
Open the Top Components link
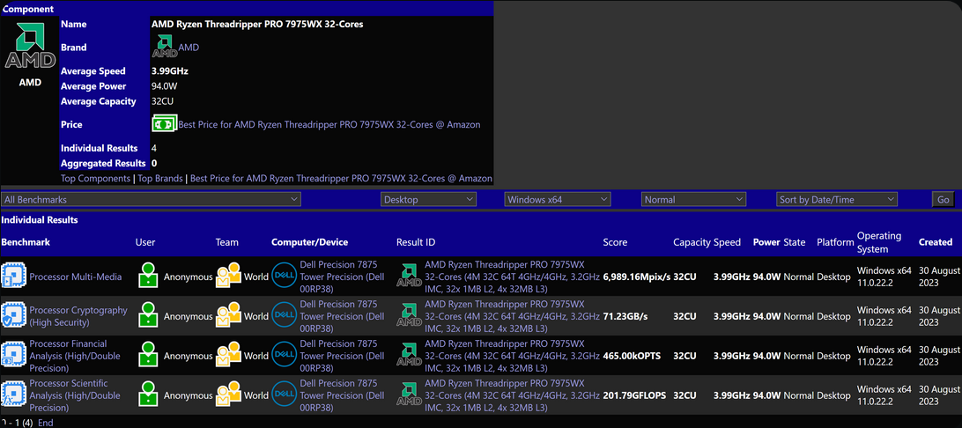point(96,179)
